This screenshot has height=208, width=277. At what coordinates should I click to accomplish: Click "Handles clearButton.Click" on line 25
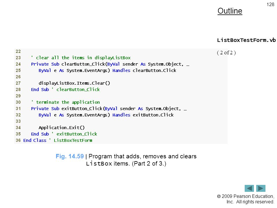[144, 70]
